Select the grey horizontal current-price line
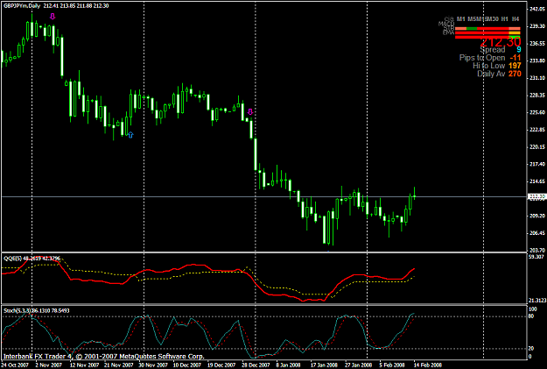Screen dimensions: 547x369 (x=264, y=196)
